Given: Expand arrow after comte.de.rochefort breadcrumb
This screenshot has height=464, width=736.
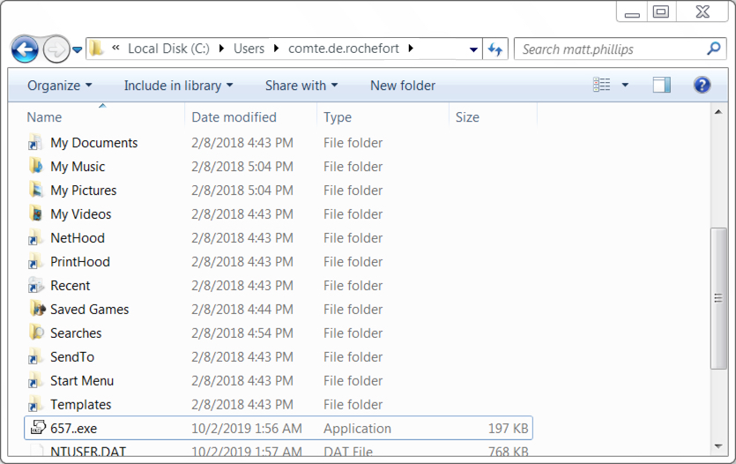Looking at the screenshot, I should click(411, 49).
